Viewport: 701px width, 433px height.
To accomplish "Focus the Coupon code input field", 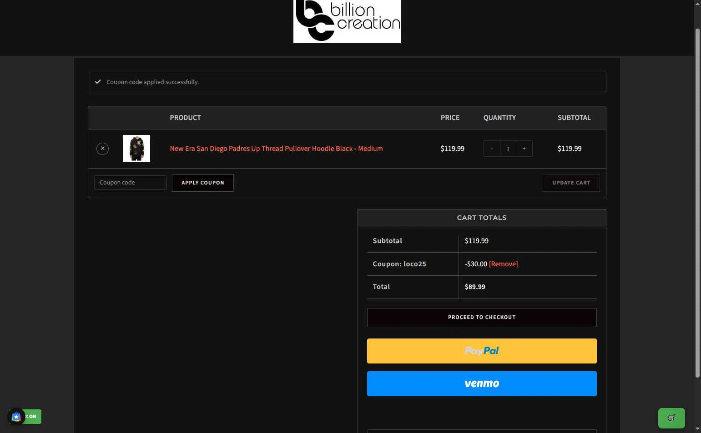I will coord(131,183).
